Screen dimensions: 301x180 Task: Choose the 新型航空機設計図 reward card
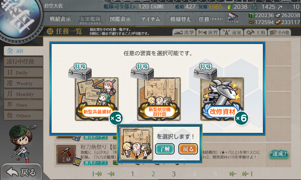tap(159, 99)
